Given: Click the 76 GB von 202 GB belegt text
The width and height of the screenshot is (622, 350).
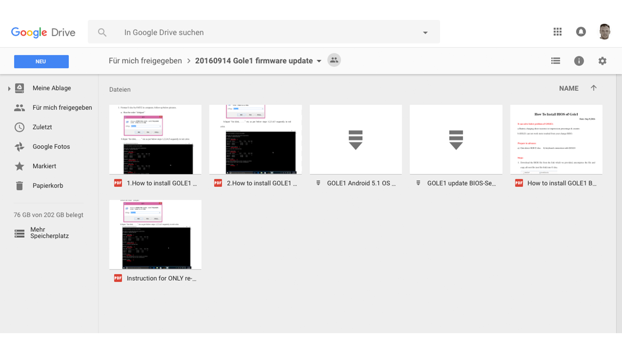Looking at the screenshot, I should (x=49, y=215).
